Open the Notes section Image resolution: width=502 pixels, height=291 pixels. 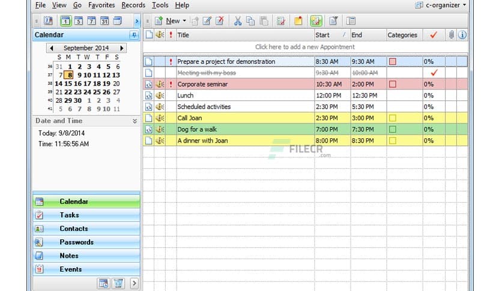86,256
